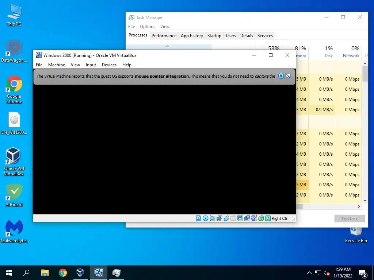Open File Explorer from the taskbar

tap(45, 273)
